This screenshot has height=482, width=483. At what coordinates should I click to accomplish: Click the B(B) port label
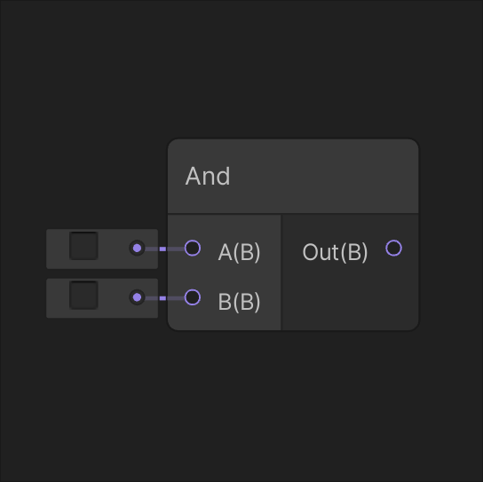239,302
